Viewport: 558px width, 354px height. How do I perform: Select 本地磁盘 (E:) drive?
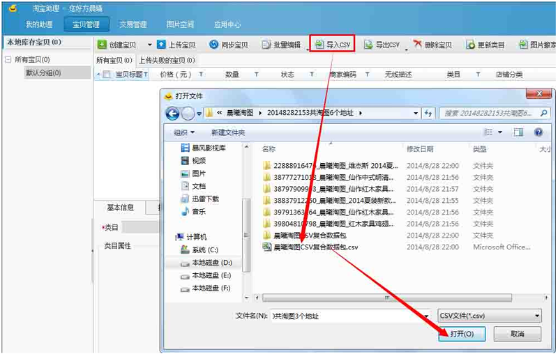(x=206, y=275)
